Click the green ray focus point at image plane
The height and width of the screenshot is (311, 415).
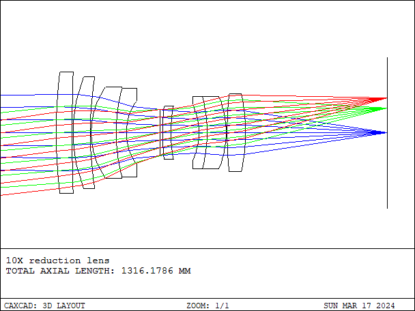click(x=387, y=108)
